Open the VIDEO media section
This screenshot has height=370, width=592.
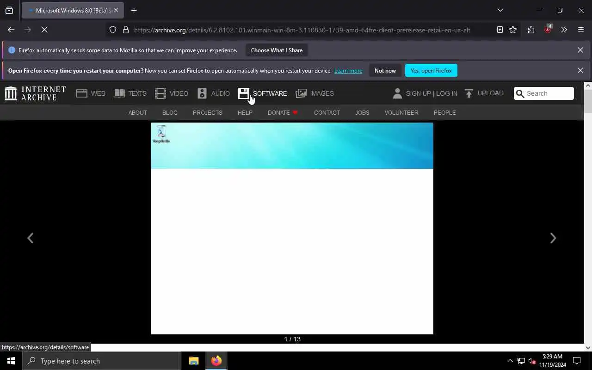coord(171,93)
